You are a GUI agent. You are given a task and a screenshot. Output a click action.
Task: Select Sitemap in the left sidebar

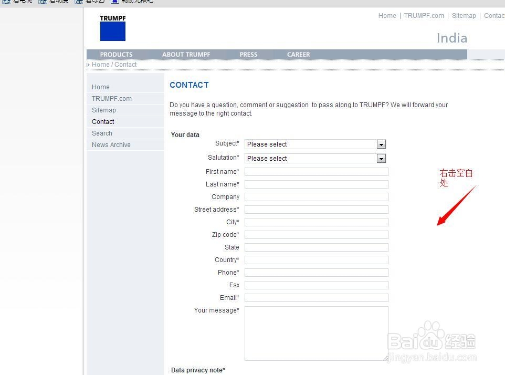(104, 110)
